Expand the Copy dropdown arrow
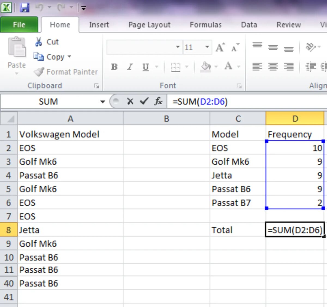Image resolution: width=327 pixels, height=307 pixels. pyautogui.click(x=69, y=57)
